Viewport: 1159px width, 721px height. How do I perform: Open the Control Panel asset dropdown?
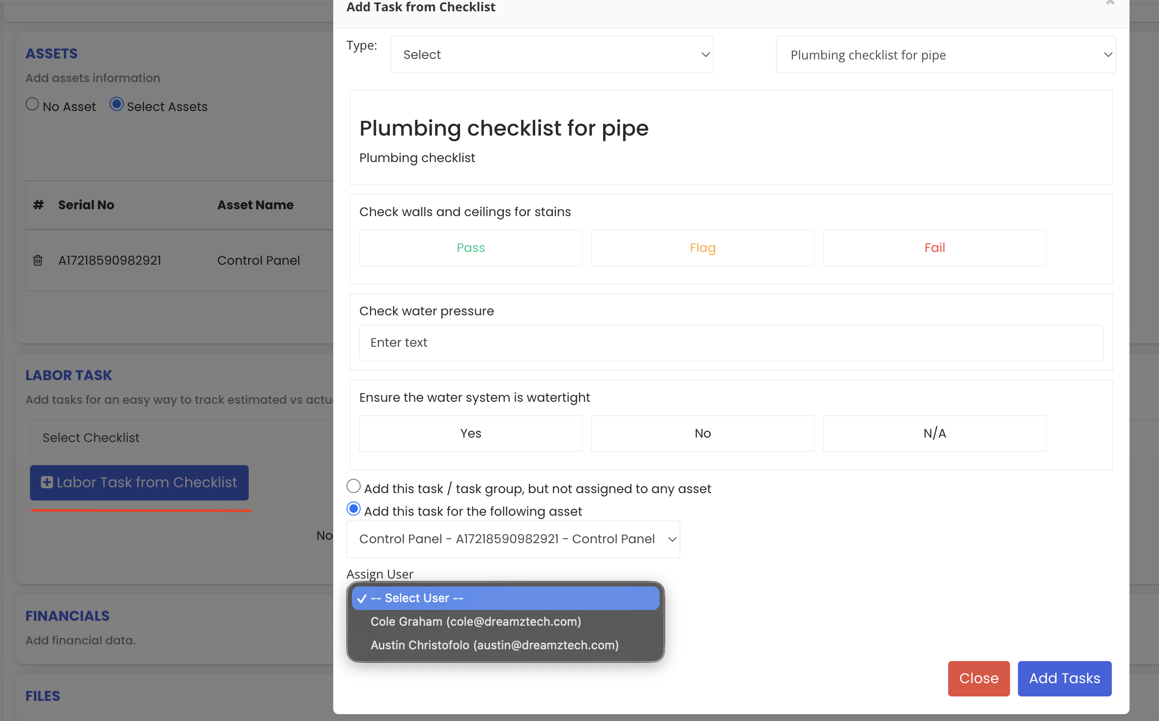(x=513, y=539)
